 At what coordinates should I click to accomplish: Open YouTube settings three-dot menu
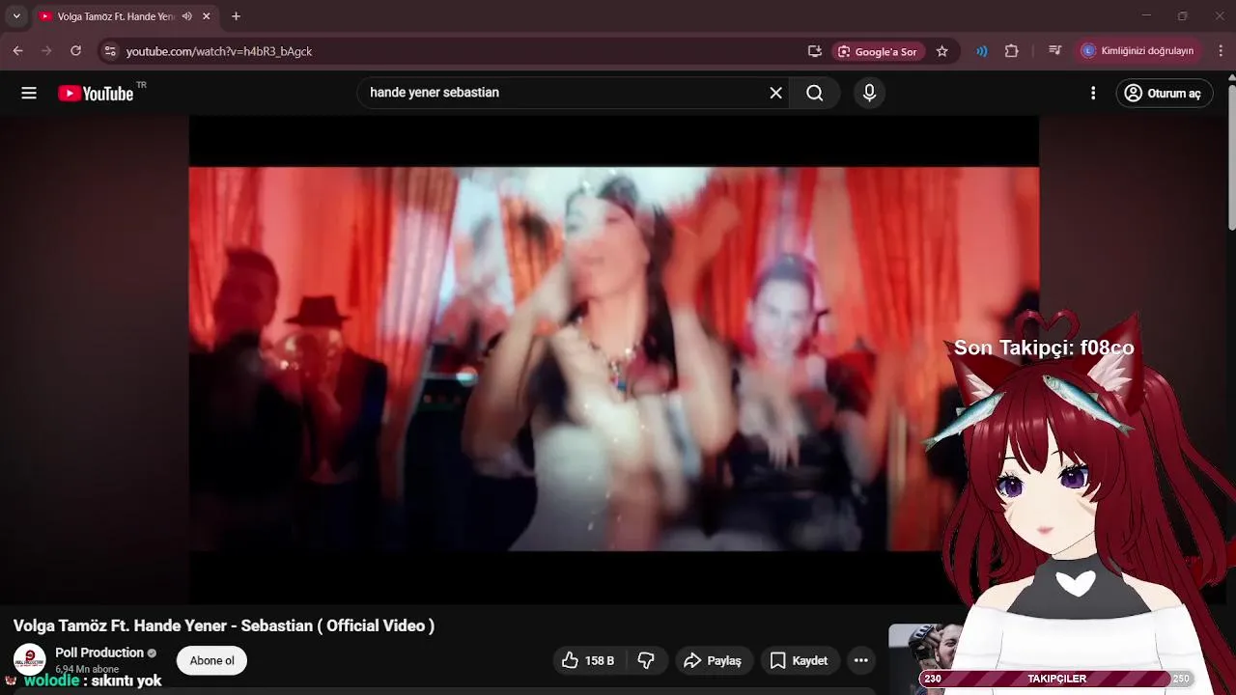[x=1093, y=93]
